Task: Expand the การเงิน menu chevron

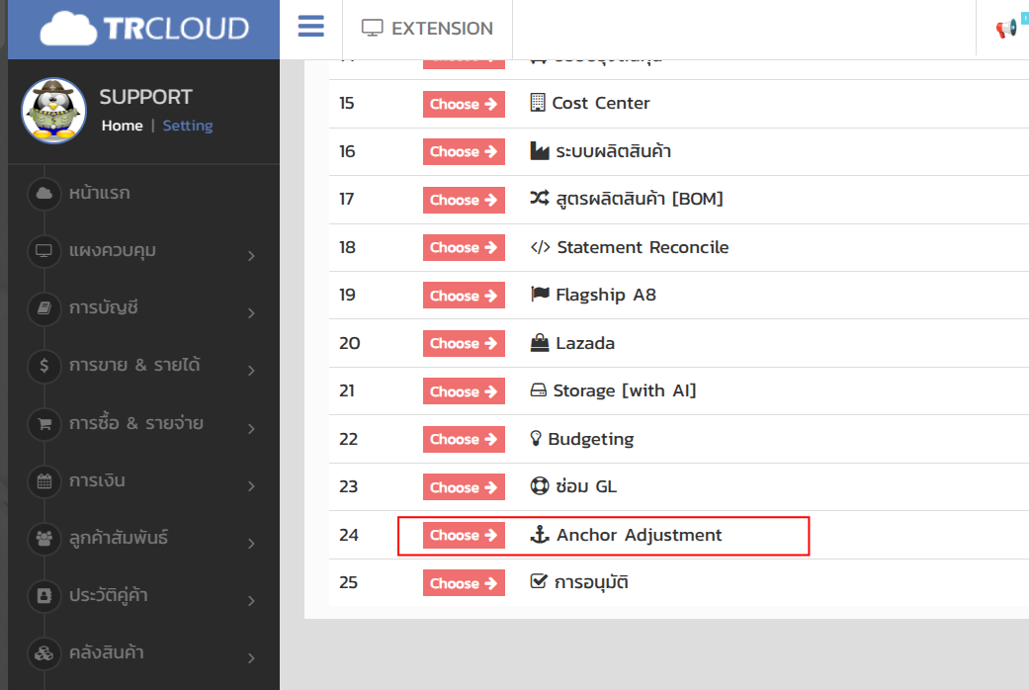Action: coord(251,485)
